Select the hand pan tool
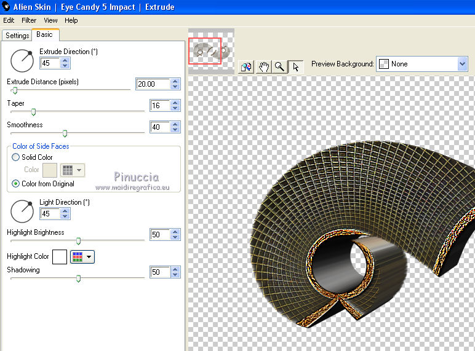 pyautogui.click(x=263, y=66)
